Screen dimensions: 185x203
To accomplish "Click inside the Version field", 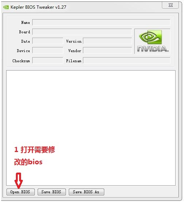I will 108,41.
